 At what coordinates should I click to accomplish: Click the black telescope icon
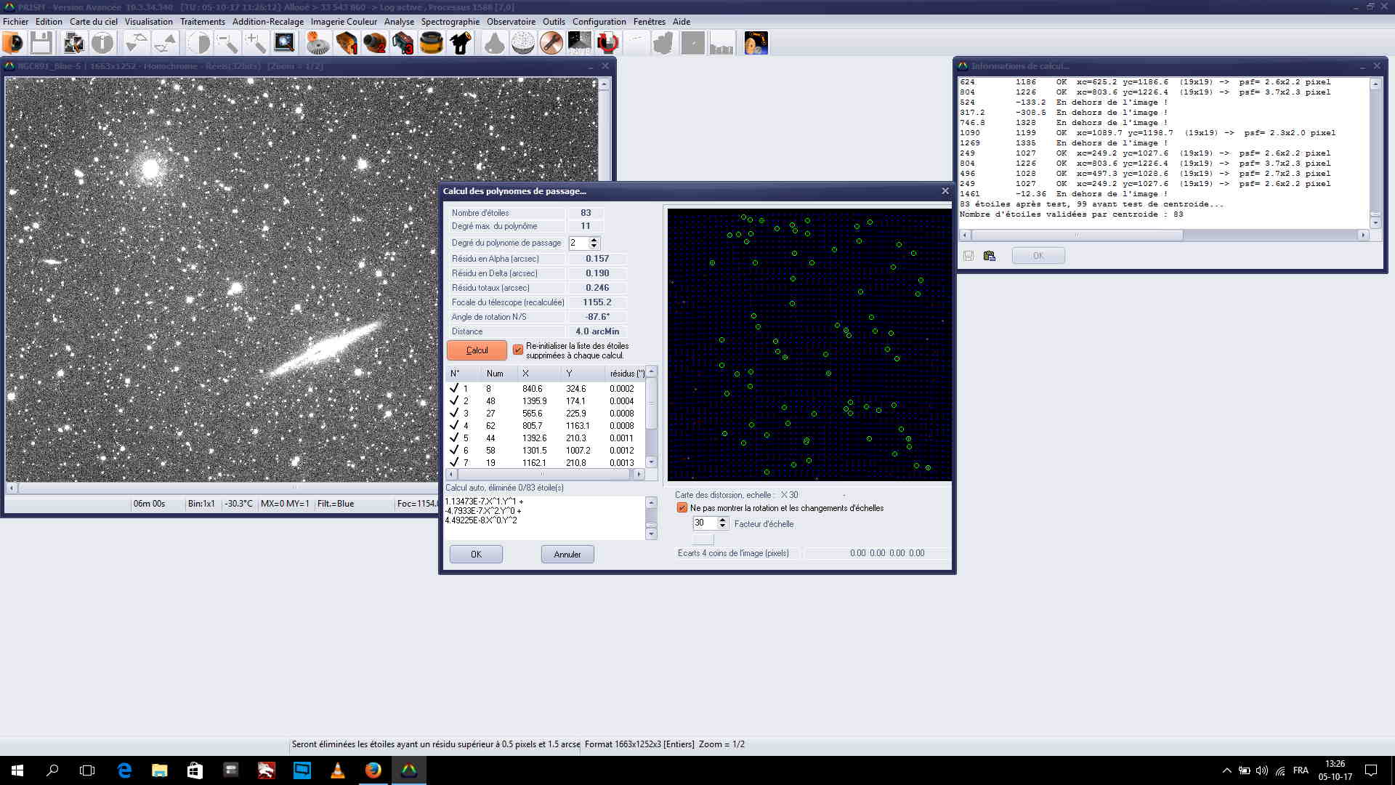(461, 44)
